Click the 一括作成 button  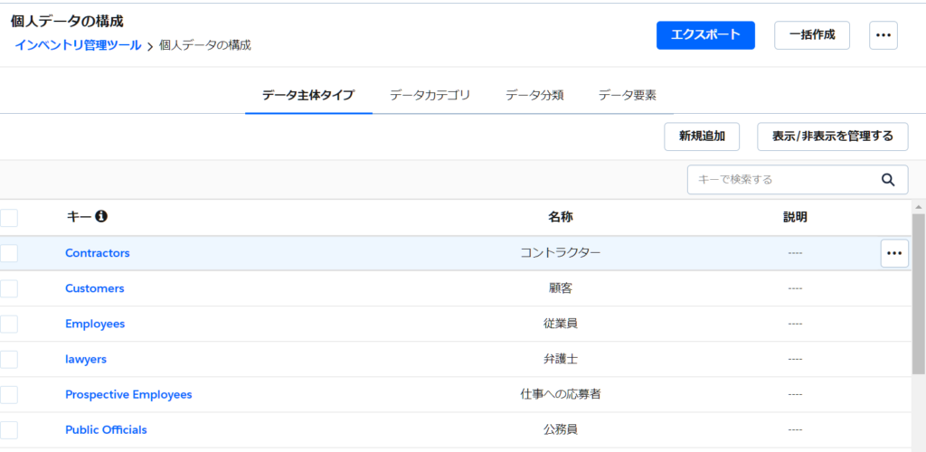click(811, 35)
